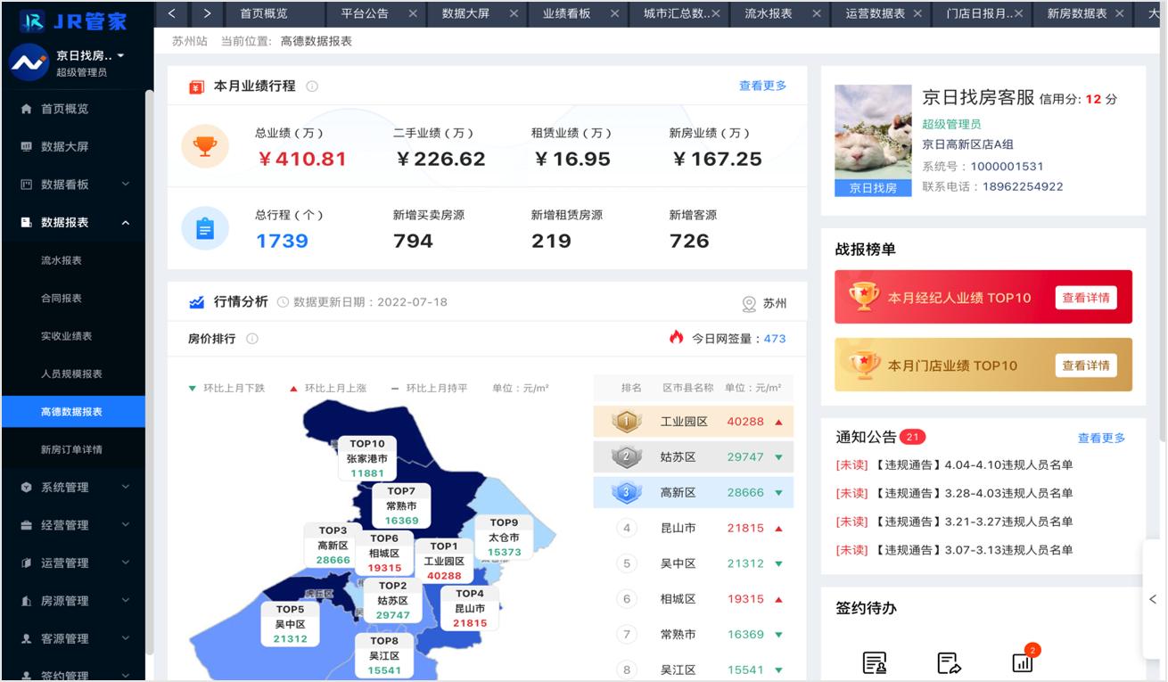The width and height of the screenshot is (1168, 682).
Task: Click the clipboard icon beside 总行程
Action: pos(204,227)
